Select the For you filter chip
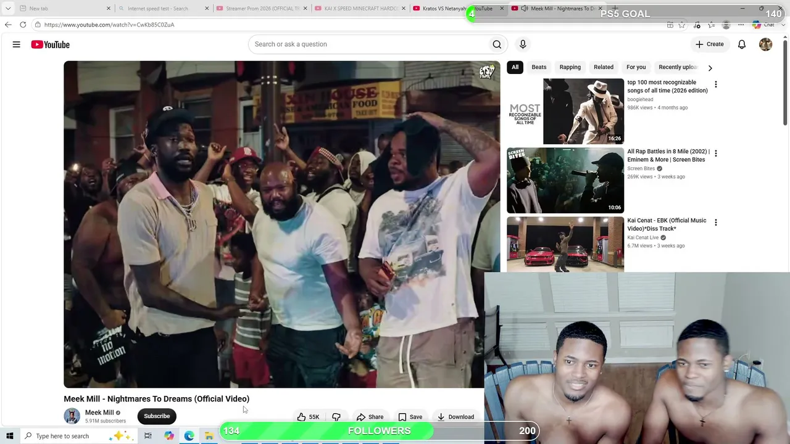 636,67
